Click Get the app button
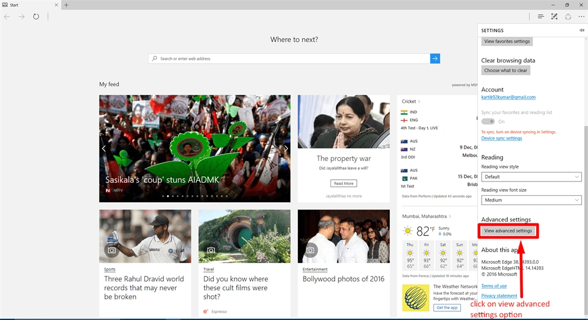This screenshot has width=588, height=320. [x=447, y=307]
